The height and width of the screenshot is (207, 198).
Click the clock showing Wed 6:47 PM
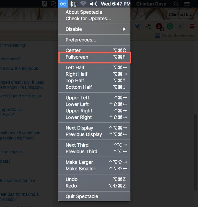pyautogui.click(x=116, y=4)
